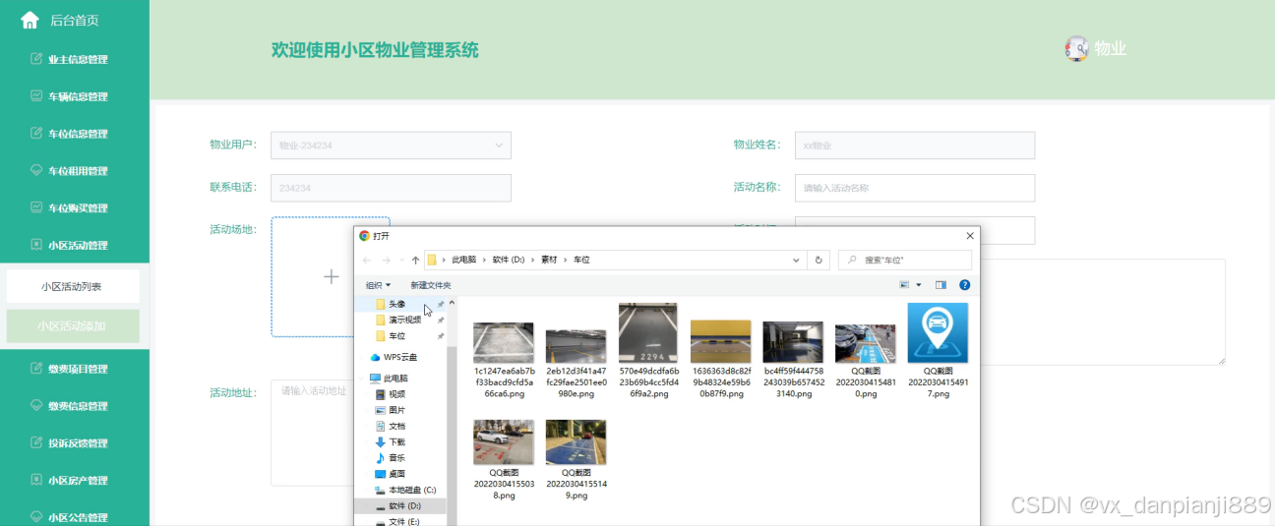Click the change view icon in the dialog toolbar
Image resolution: width=1275 pixels, height=526 pixels.
tap(905, 285)
